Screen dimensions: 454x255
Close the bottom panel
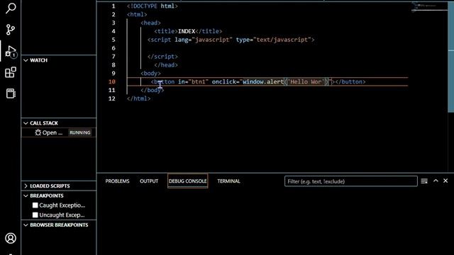(x=445, y=181)
